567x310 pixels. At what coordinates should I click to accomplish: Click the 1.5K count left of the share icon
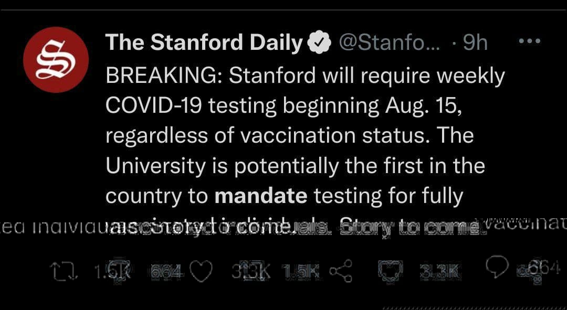tap(301, 271)
